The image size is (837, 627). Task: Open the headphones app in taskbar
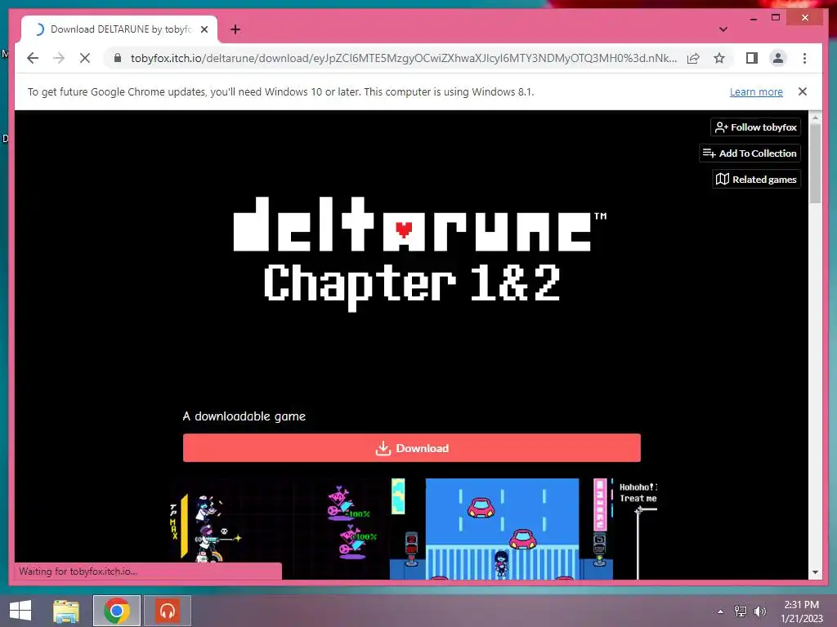coord(167,611)
